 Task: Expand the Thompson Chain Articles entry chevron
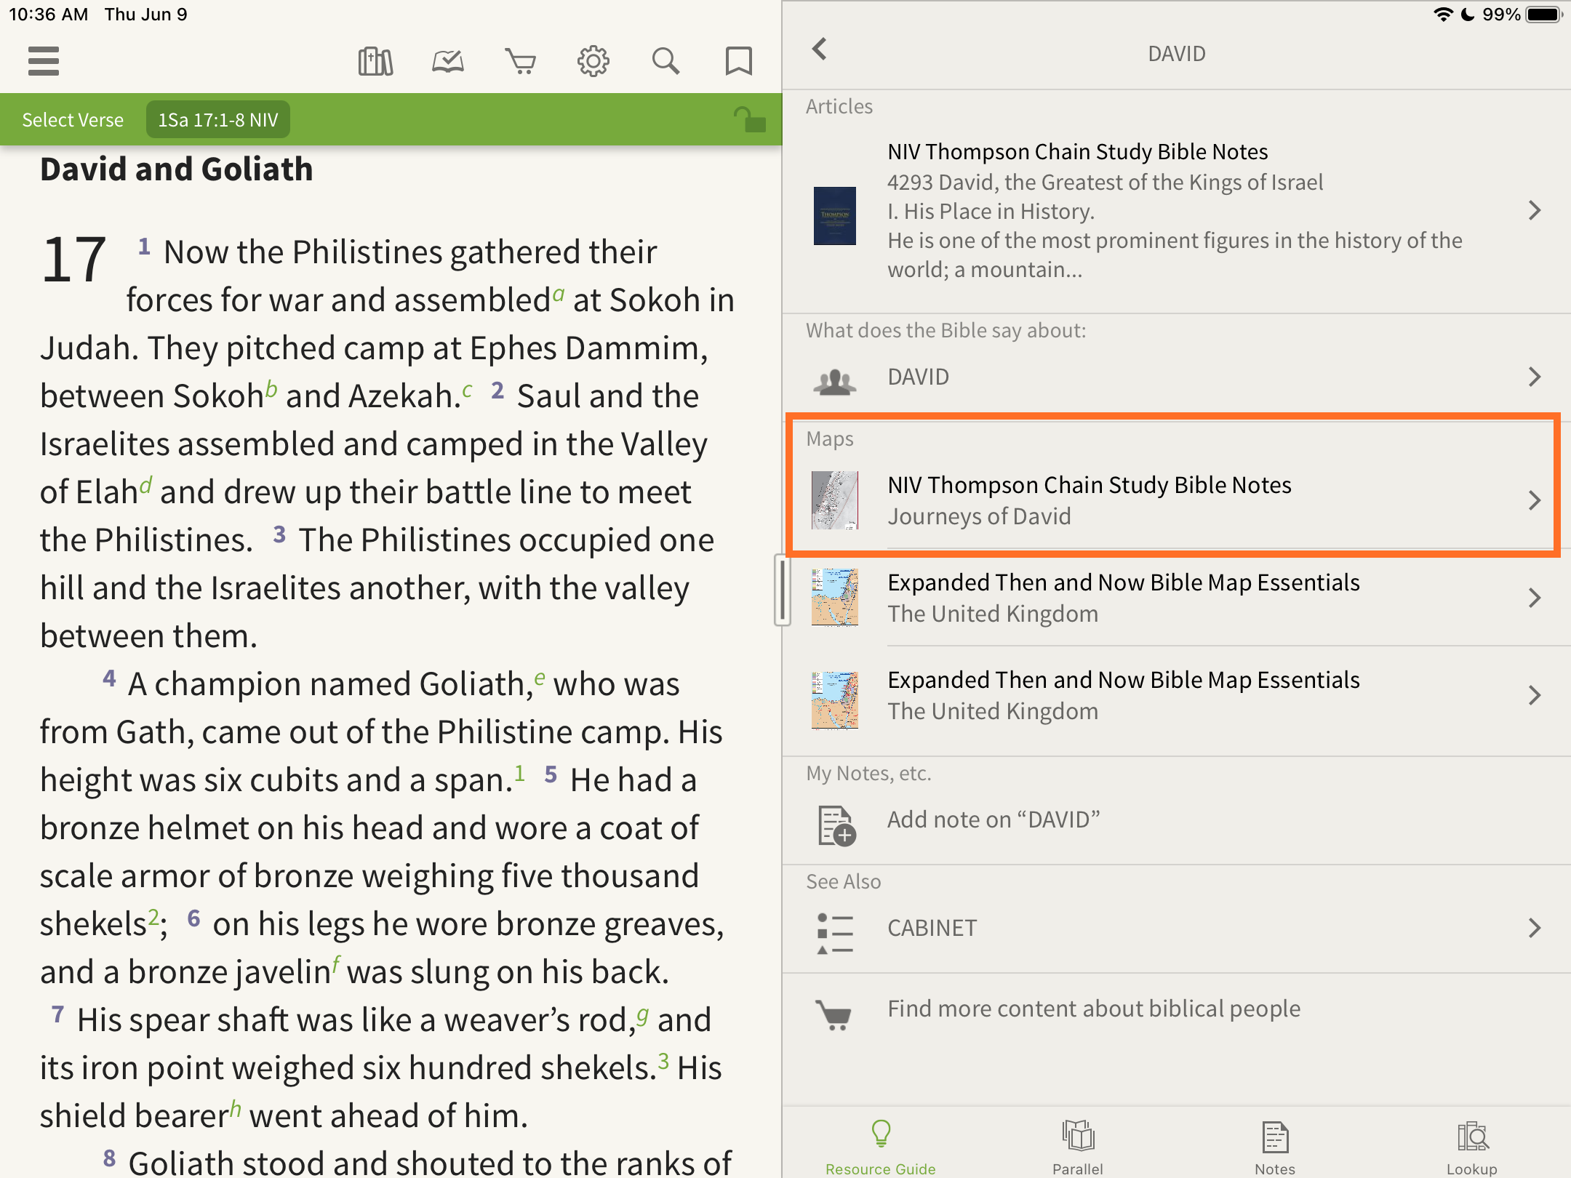pos(1535,210)
